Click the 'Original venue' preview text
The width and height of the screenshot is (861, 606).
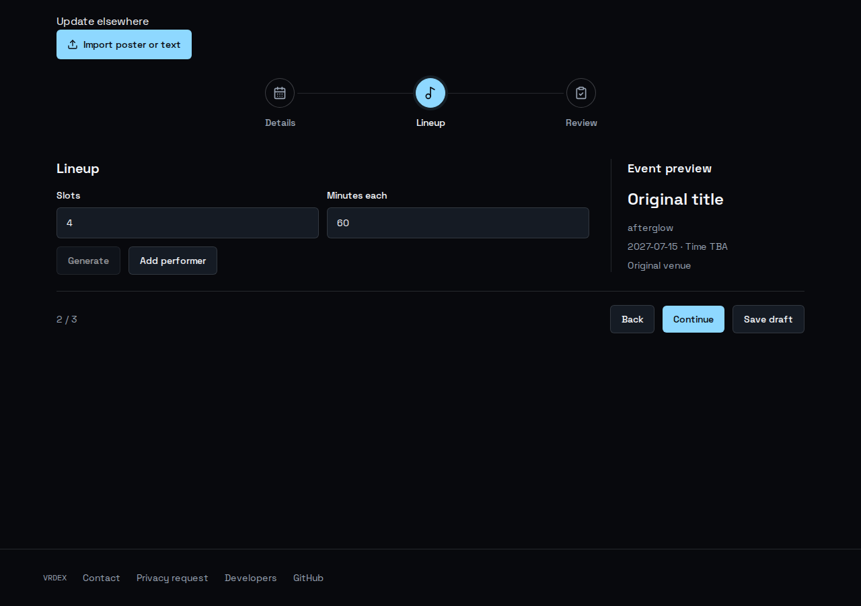(659, 265)
